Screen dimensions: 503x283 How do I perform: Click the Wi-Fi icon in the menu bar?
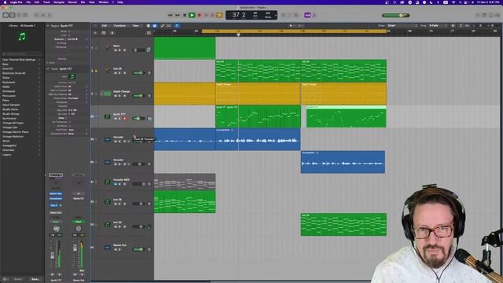click(453, 2)
